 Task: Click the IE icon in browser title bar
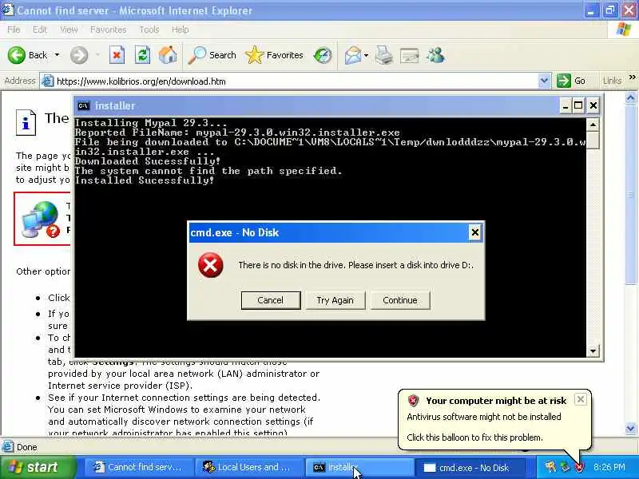pos(8,10)
